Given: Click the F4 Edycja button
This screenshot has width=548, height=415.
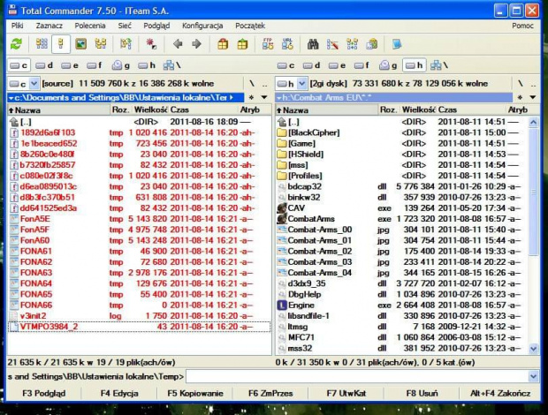Looking at the screenshot, I should coord(119,393).
